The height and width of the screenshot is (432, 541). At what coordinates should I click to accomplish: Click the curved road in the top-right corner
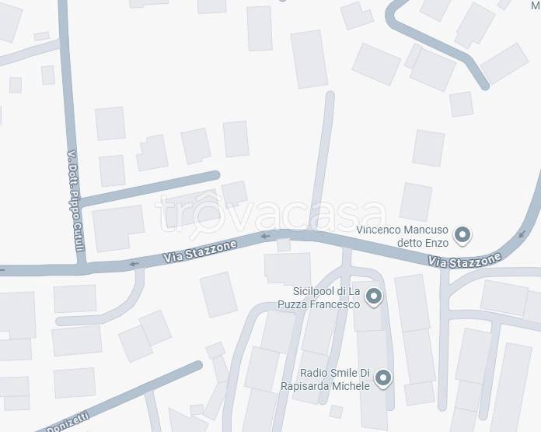click(435, 44)
